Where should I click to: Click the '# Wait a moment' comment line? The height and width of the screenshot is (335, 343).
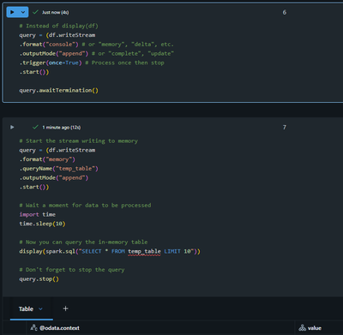point(85,206)
